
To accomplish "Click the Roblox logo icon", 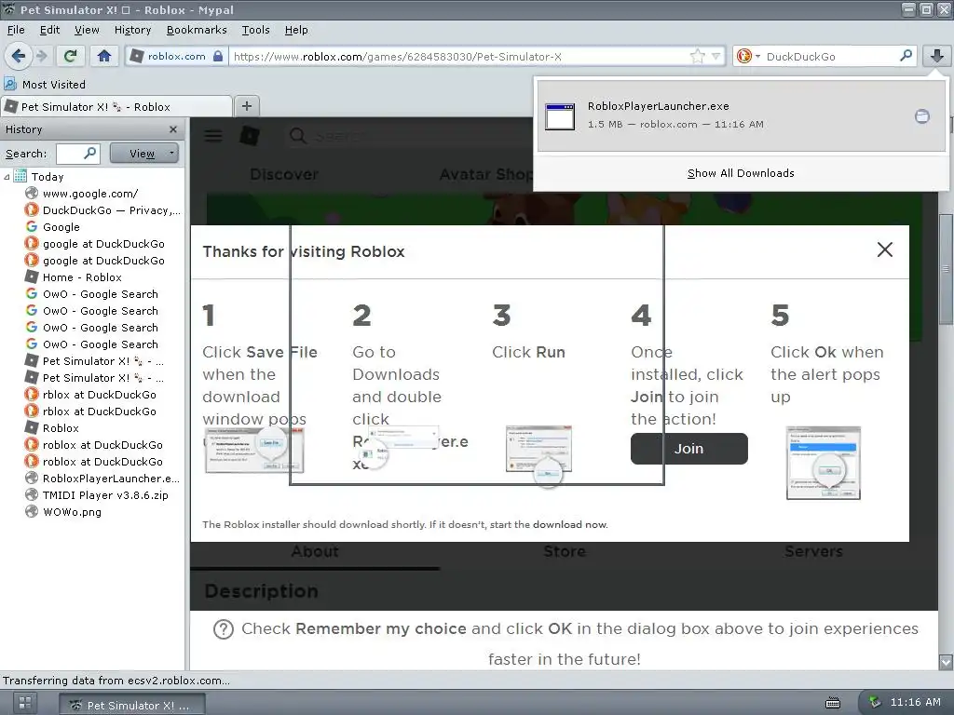I will [x=250, y=136].
